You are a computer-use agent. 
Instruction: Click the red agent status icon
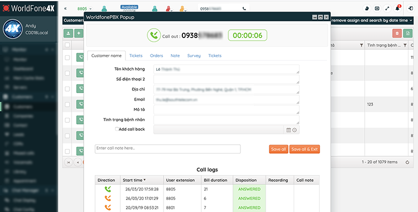click(x=168, y=9)
